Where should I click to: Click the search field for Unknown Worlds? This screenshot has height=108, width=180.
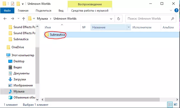(151, 19)
